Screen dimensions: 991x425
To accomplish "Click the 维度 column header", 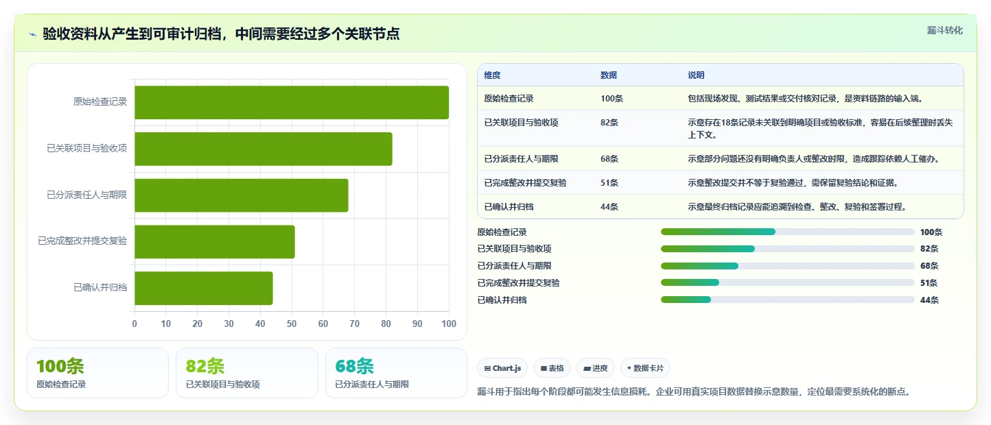I will pos(492,75).
